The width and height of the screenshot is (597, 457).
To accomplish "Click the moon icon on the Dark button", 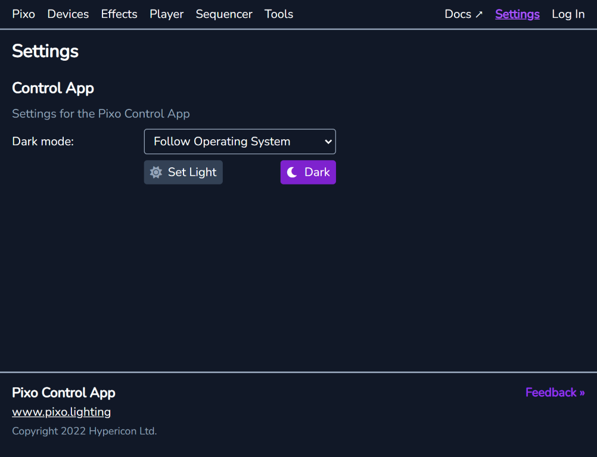I will [291, 172].
